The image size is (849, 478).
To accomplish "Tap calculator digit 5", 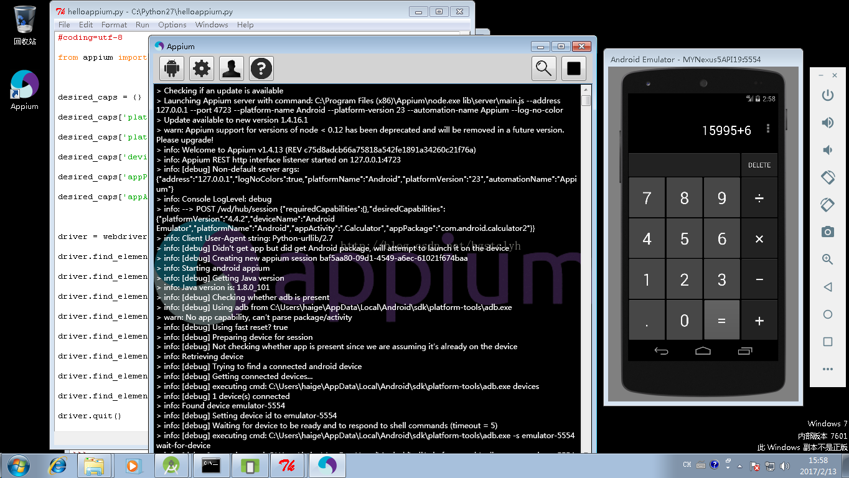I will point(685,239).
